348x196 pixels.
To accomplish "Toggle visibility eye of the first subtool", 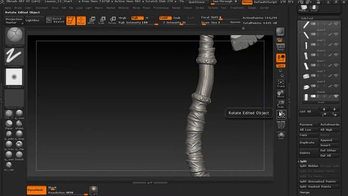I will coord(337,24).
